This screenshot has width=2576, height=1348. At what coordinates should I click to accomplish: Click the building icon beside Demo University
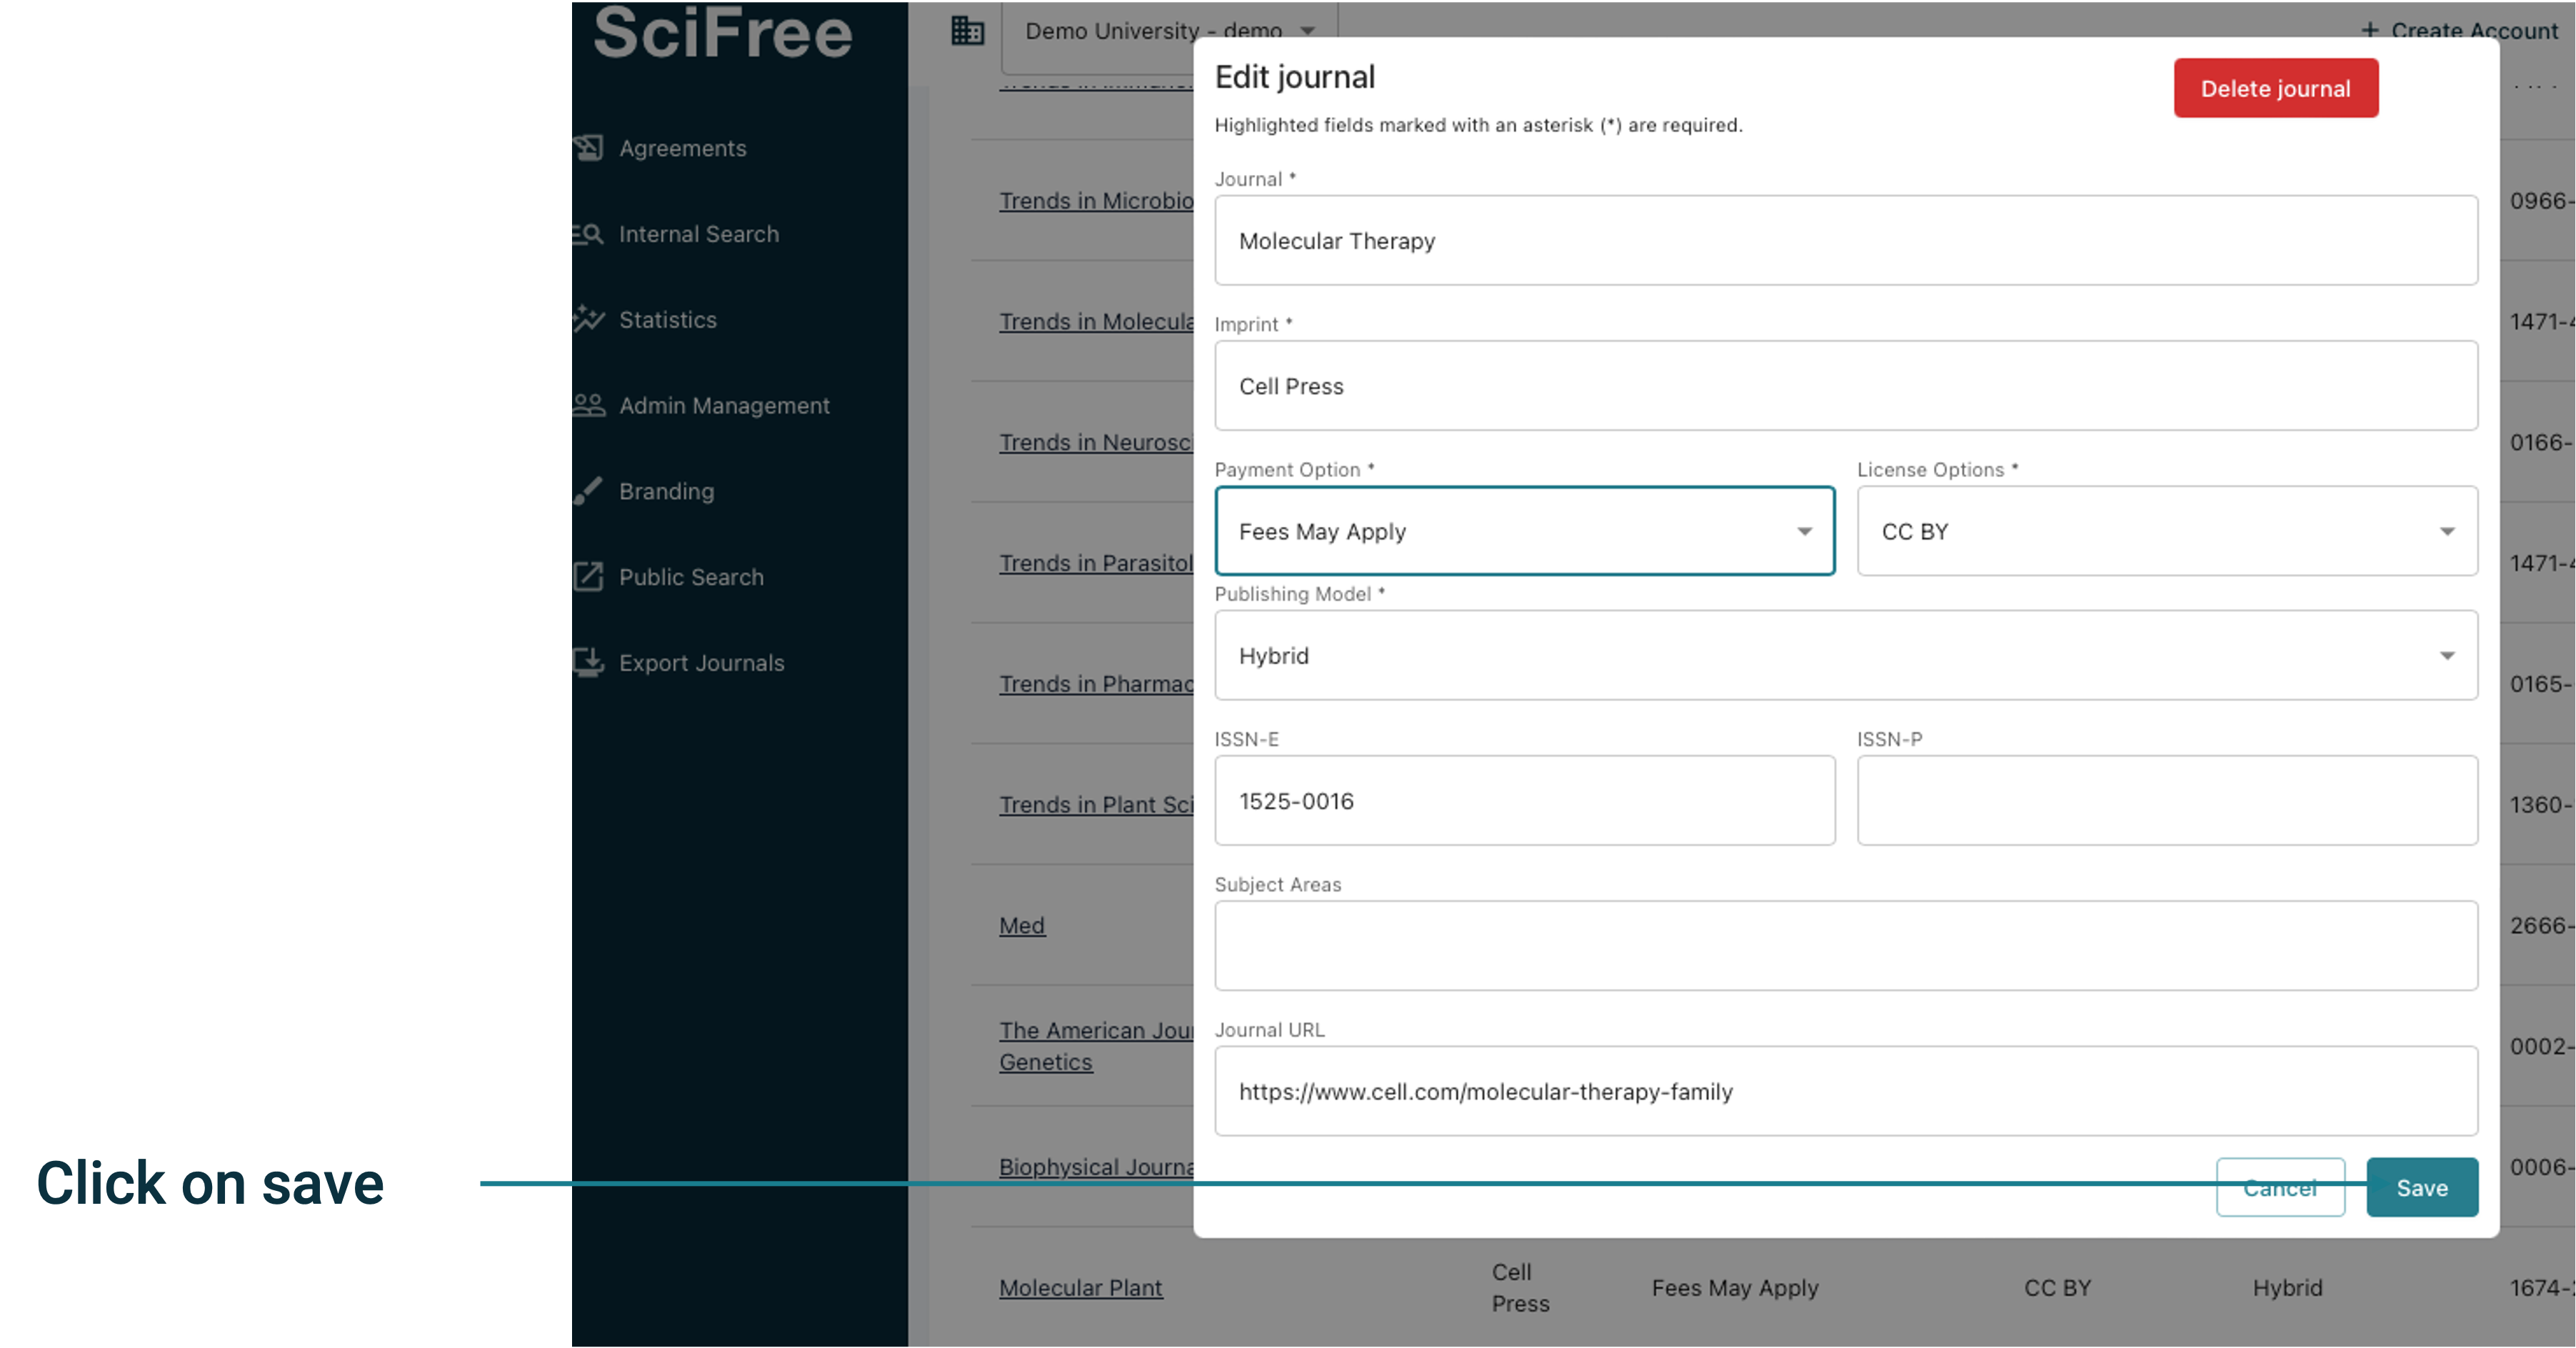pyautogui.click(x=966, y=31)
